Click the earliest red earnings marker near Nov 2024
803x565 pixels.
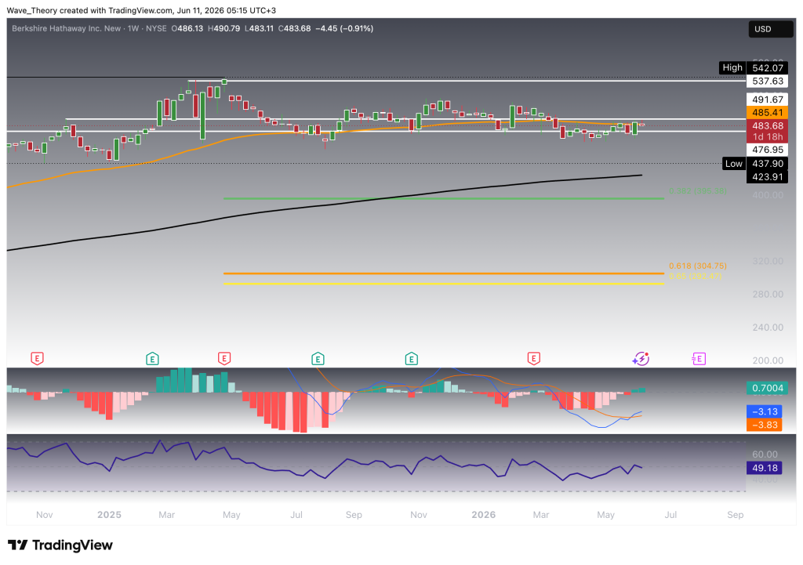pos(37,359)
